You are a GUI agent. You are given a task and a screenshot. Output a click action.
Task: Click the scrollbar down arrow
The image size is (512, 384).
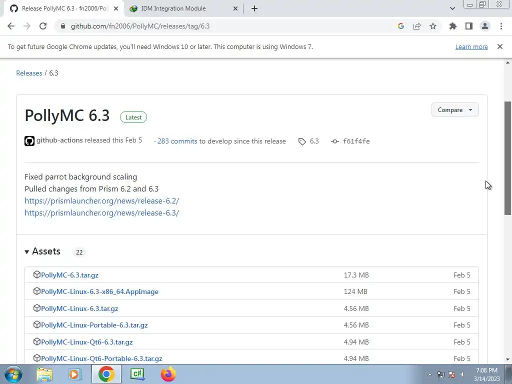pyautogui.click(x=508, y=359)
